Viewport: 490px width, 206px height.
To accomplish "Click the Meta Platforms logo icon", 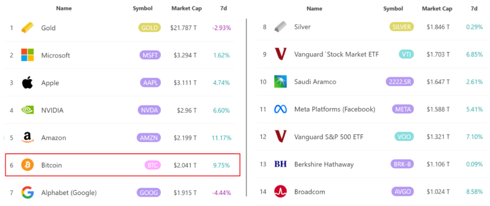I will click(280, 109).
